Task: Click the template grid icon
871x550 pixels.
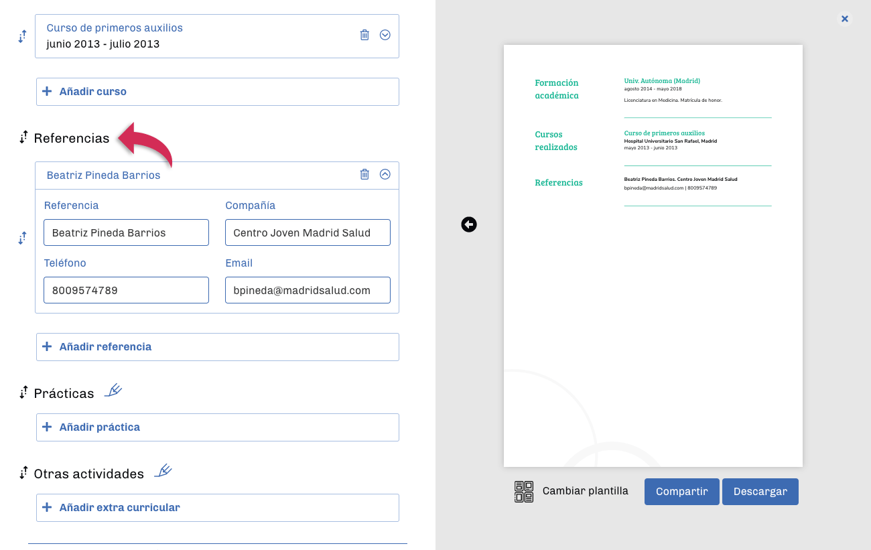Action: [x=524, y=492]
